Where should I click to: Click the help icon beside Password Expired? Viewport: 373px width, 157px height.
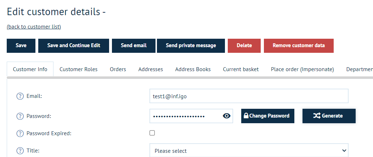click(20, 133)
